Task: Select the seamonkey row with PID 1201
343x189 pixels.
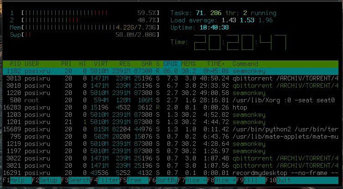Action: 171,122
